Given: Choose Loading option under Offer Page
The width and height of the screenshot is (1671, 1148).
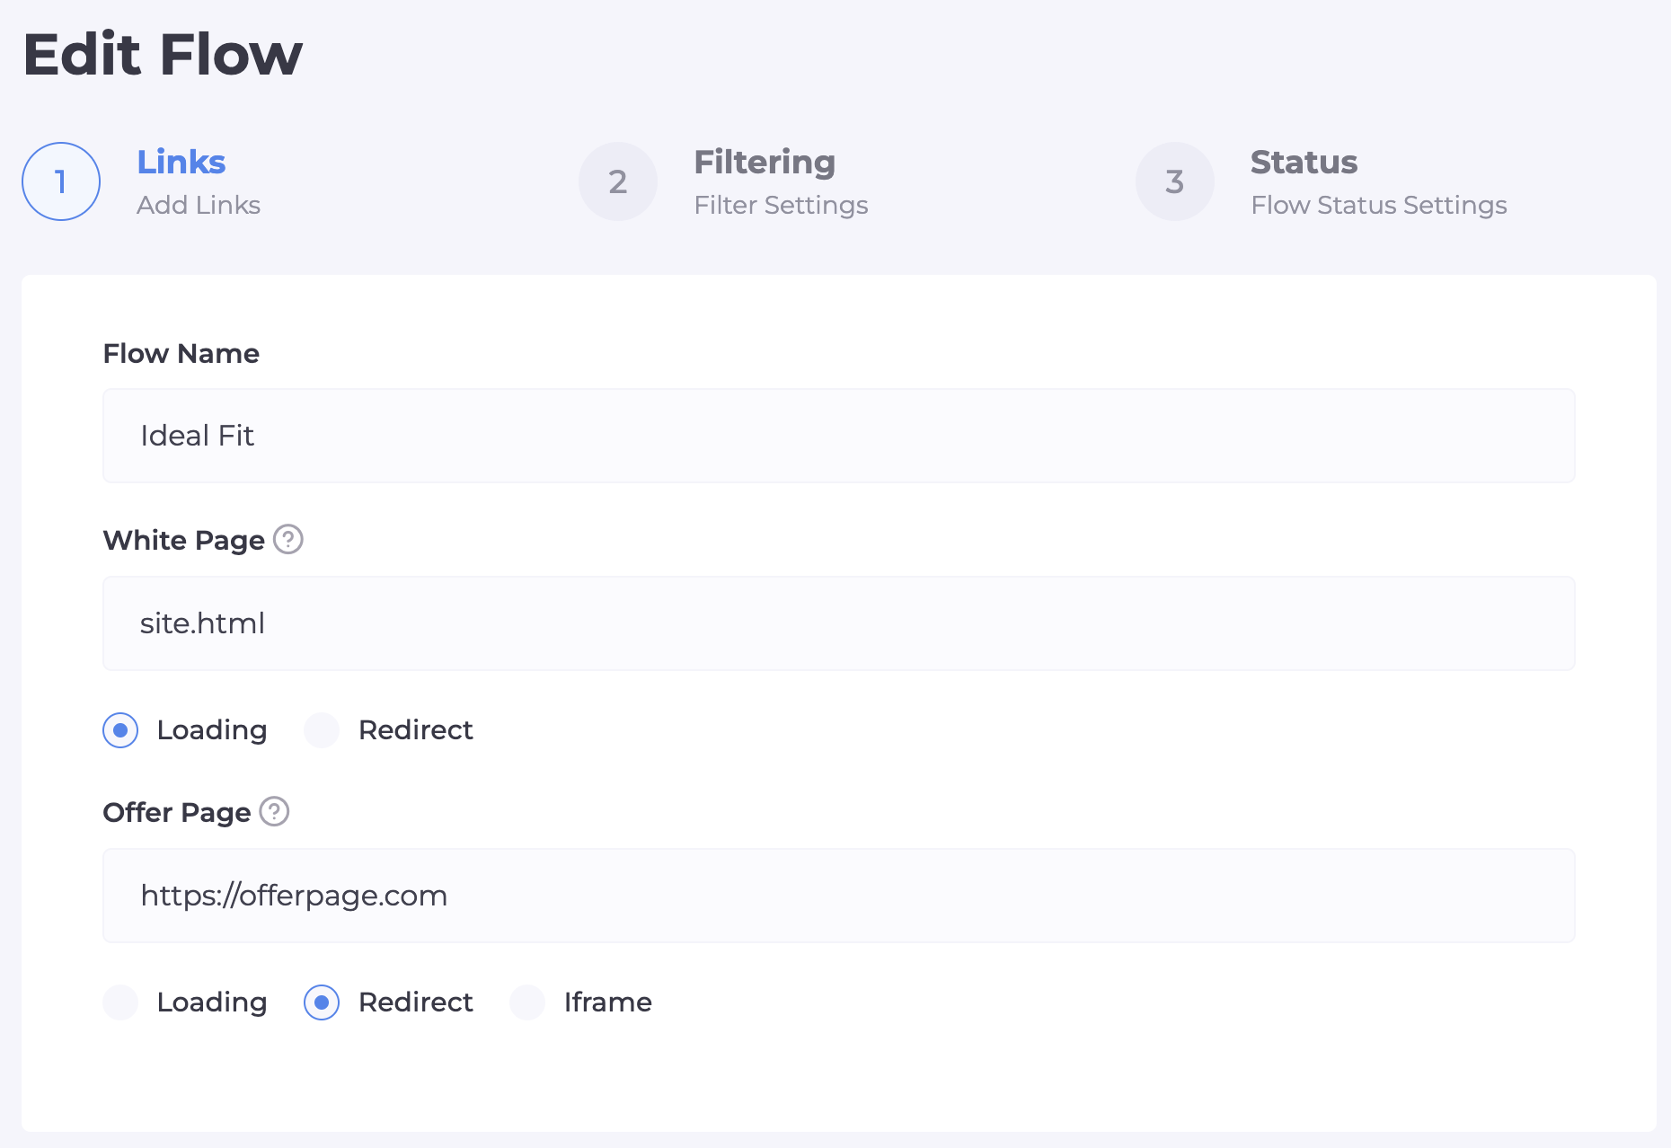Looking at the screenshot, I should pos(120,1002).
